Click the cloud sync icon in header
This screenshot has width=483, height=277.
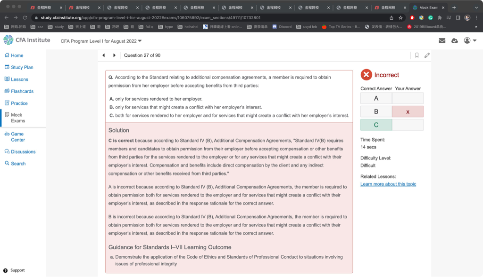(x=455, y=40)
